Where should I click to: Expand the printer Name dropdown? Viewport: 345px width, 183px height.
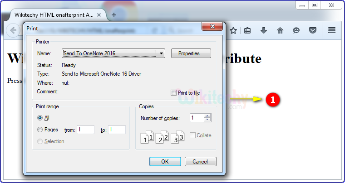162,53
